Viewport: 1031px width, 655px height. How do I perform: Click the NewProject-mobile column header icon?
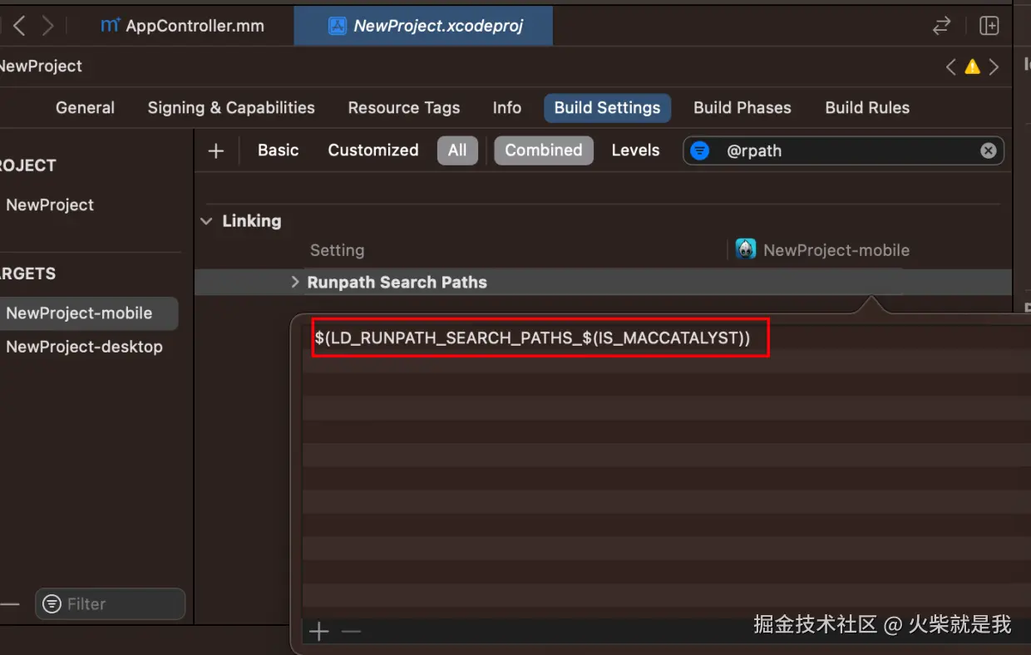[746, 249]
